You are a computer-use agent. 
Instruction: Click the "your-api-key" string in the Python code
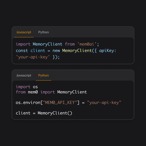pyautogui.click(x=104, y=103)
